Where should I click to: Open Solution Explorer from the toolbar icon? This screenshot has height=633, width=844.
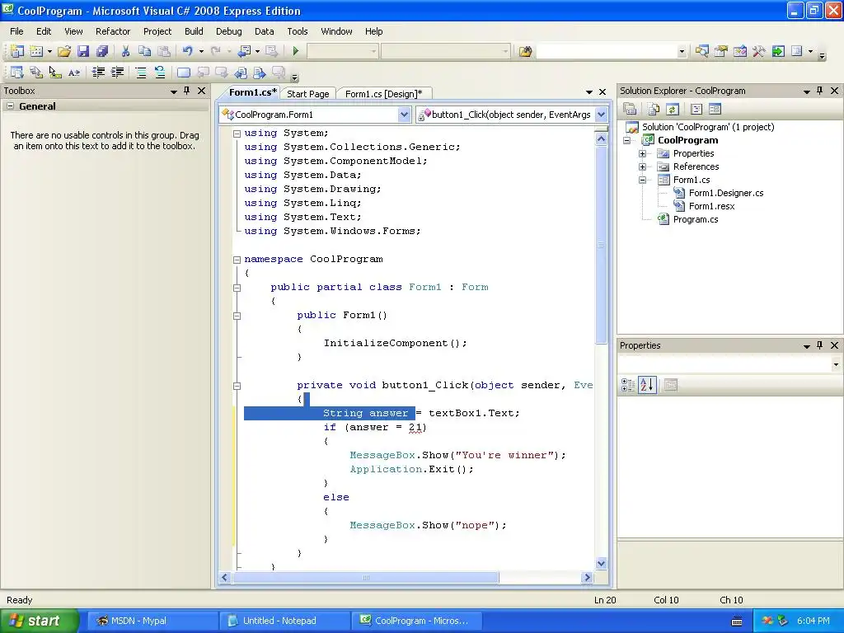pos(702,51)
